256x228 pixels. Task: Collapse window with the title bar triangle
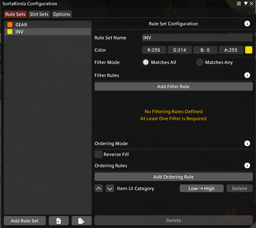coord(245,4)
